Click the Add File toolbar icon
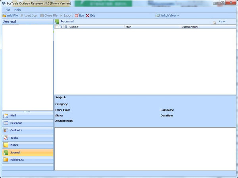 (4, 15)
